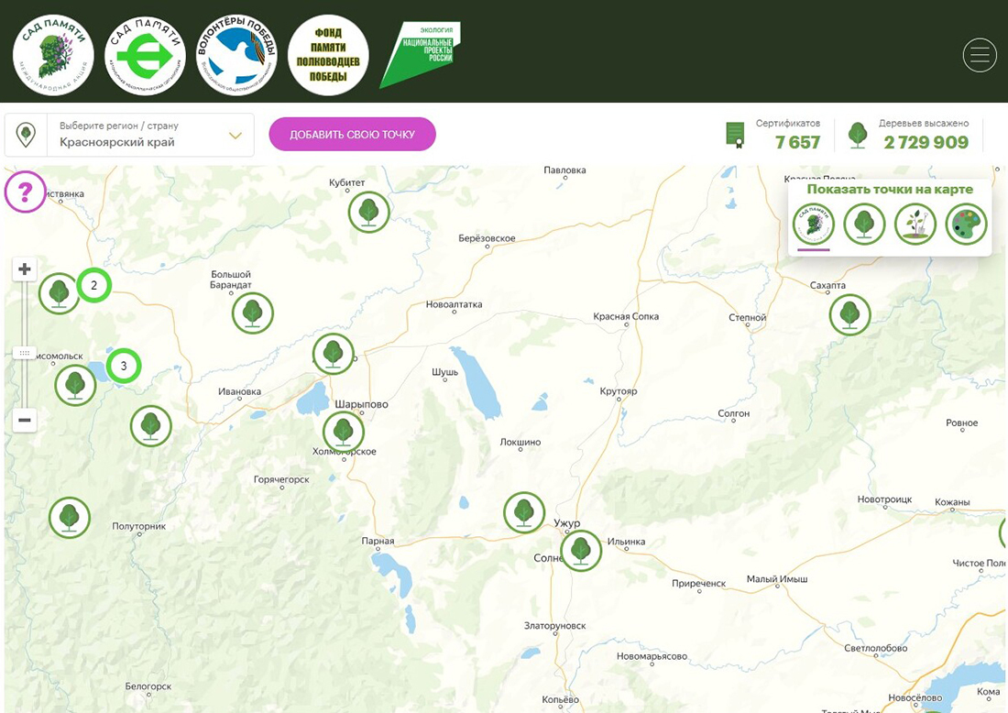Click the Крутояр label on map
1008x713 pixels.
click(619, 391)
